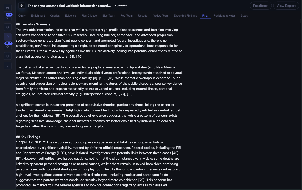The width and height of the screenshot is (302, 190).
Task: Click the View Report button
Action: [x=286, y=6]
